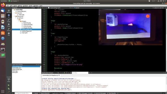
Task: Open the Debug menu
Action: click(20, 6)
